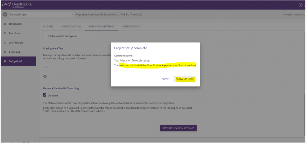Open the Default Project dropdown
306x143 pixels.
point(41,14)
